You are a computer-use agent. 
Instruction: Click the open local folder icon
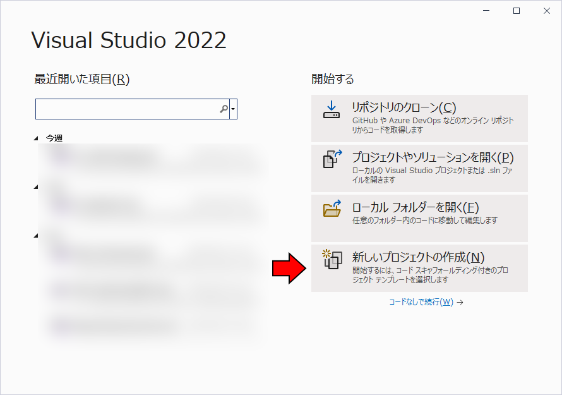(332, 208)
